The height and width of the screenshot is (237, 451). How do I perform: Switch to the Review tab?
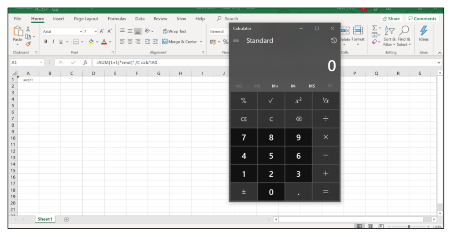coord(160,18)
